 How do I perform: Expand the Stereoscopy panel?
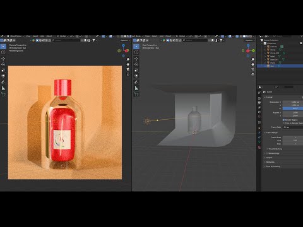coord(264,153)
